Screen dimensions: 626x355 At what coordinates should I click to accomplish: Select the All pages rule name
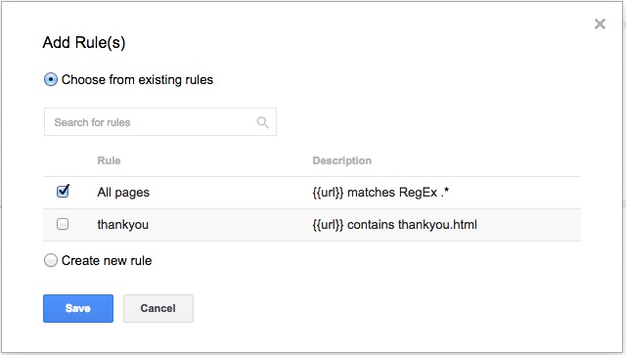tap(123, 193)
